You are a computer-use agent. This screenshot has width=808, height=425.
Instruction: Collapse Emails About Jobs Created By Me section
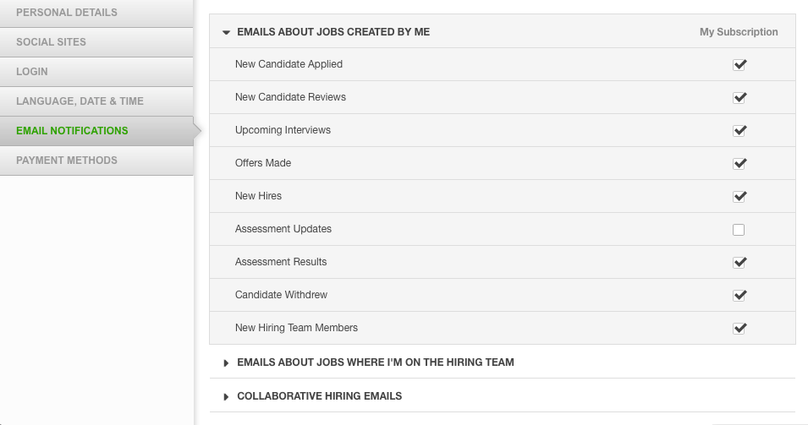pyautogui.click(x=327, y=32)
